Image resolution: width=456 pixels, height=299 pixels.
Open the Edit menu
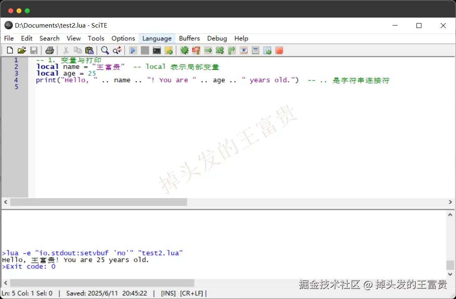click(26, 38)
